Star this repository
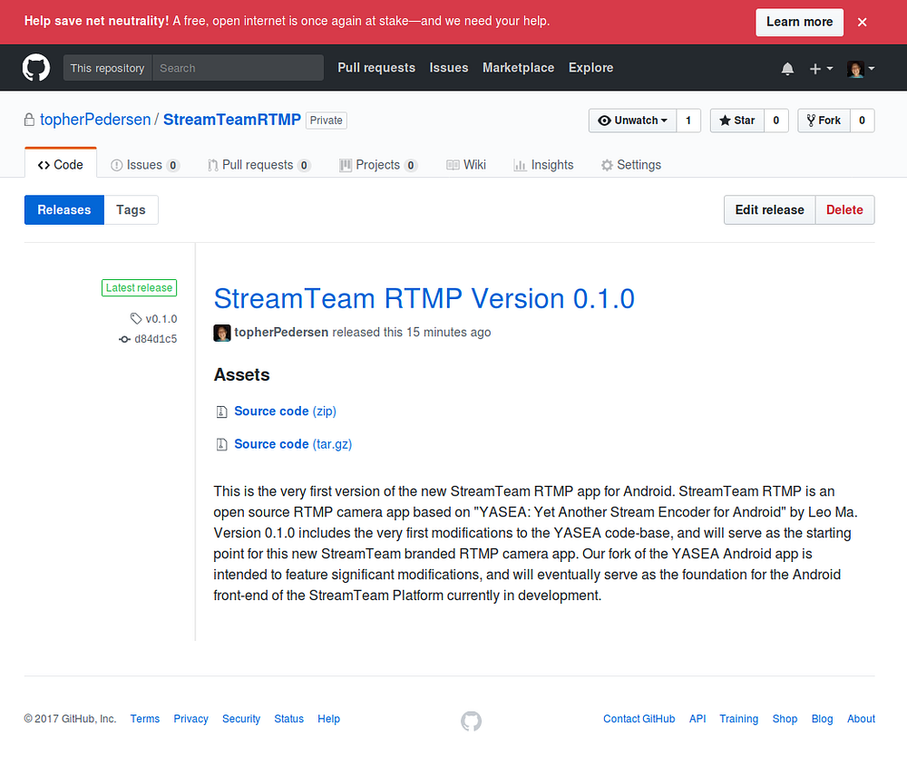The height and width of the screenshot is (765, 907). point(736,121)
